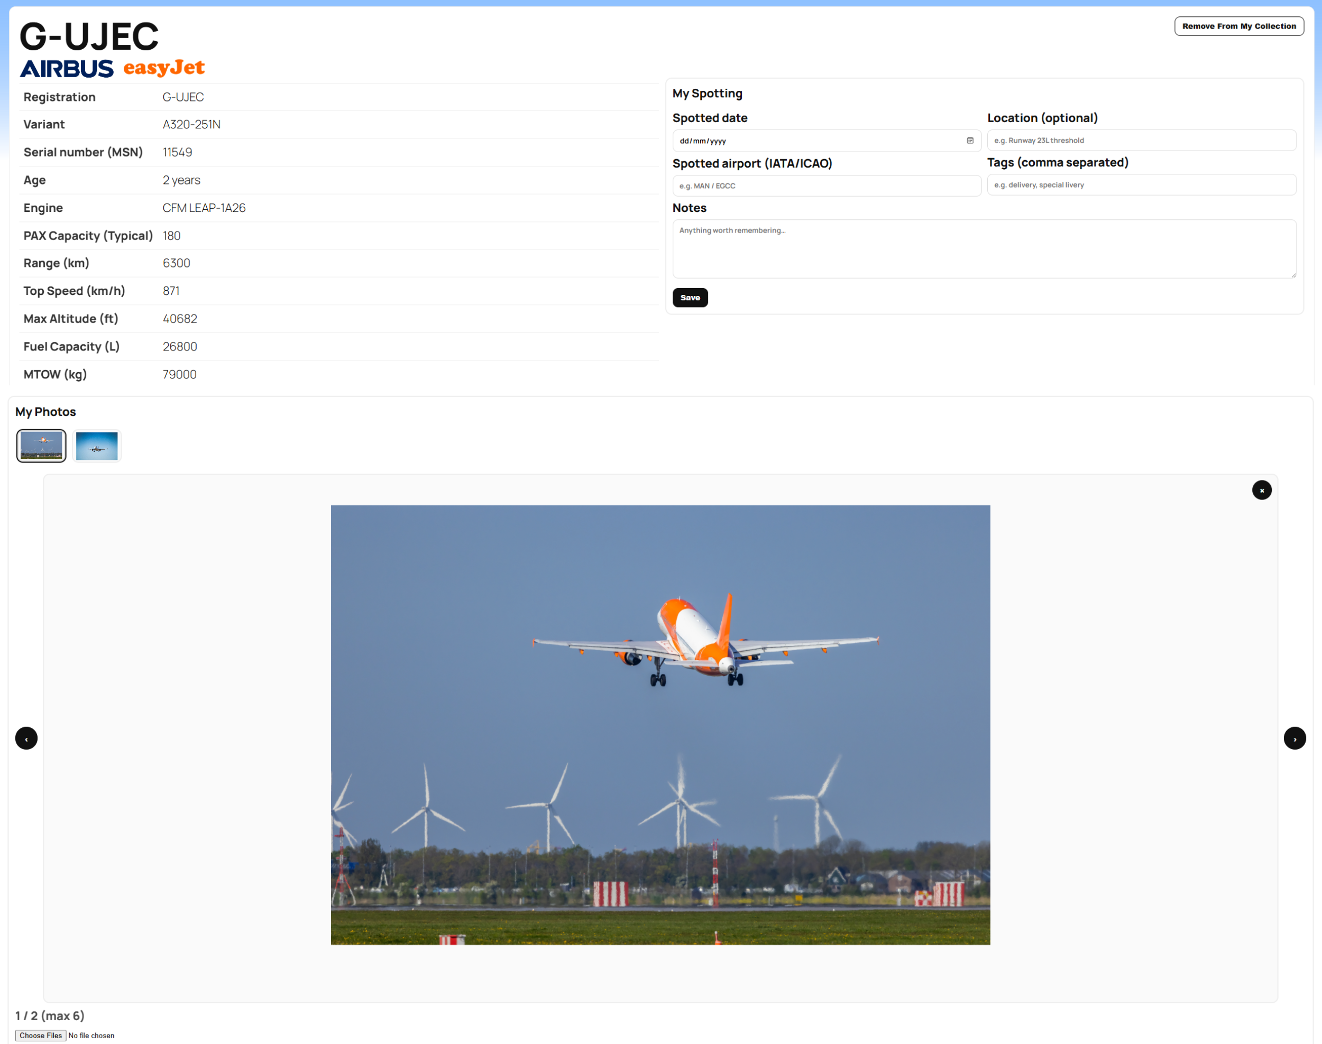Click the Tags comma separated field
The width and height of the screenshot is (1322, 1044).
pyautogui.click(x=1141, y=184)
